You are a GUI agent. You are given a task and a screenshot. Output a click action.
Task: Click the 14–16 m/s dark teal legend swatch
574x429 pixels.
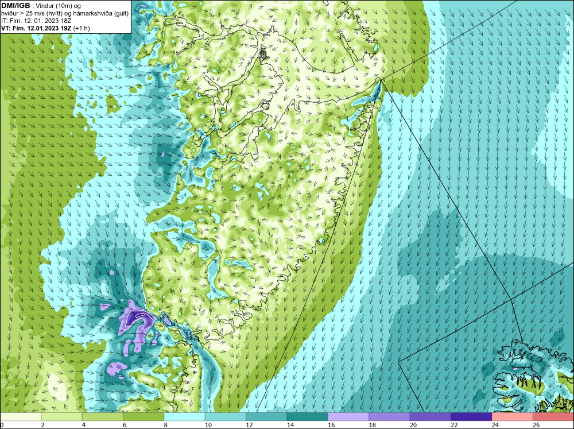click(308, 416)
